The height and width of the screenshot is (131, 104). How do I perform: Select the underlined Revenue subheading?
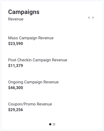[x=16, y=19]
